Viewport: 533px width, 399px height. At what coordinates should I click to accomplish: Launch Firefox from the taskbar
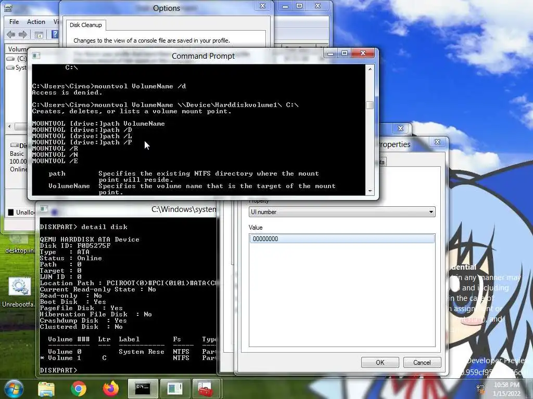[x=111, y=389]
